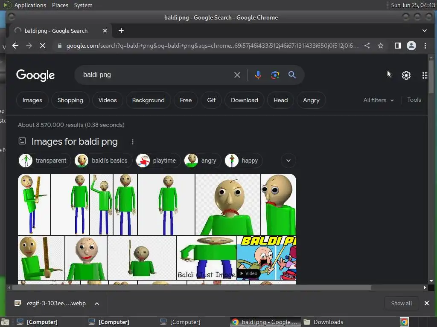Click the site lock icon in address bar

[59, 46]
